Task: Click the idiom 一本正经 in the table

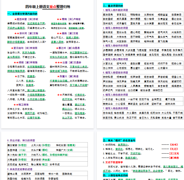Action: 108,99
